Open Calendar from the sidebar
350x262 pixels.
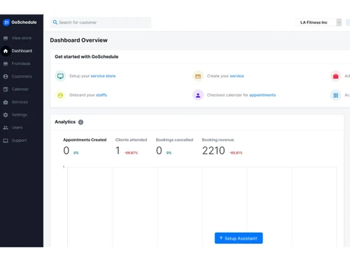pos(20,89)
